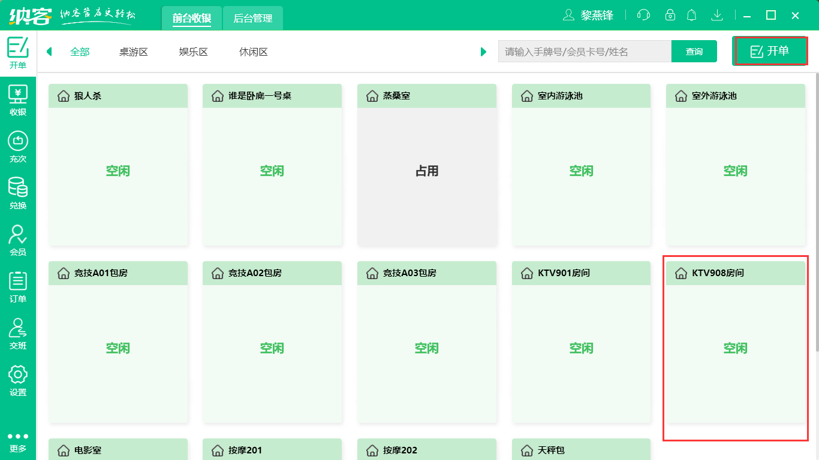Click the download icon in the title bar

point(717,15)
